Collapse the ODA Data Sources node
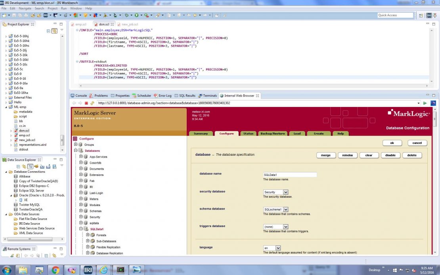The height and width of the screenshot is (275, 440). (x=6, y=214)
